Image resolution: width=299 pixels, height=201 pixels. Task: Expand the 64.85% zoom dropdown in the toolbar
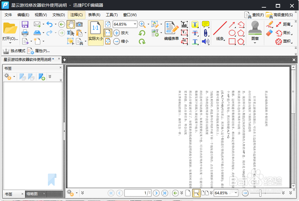tap(135, 24)
